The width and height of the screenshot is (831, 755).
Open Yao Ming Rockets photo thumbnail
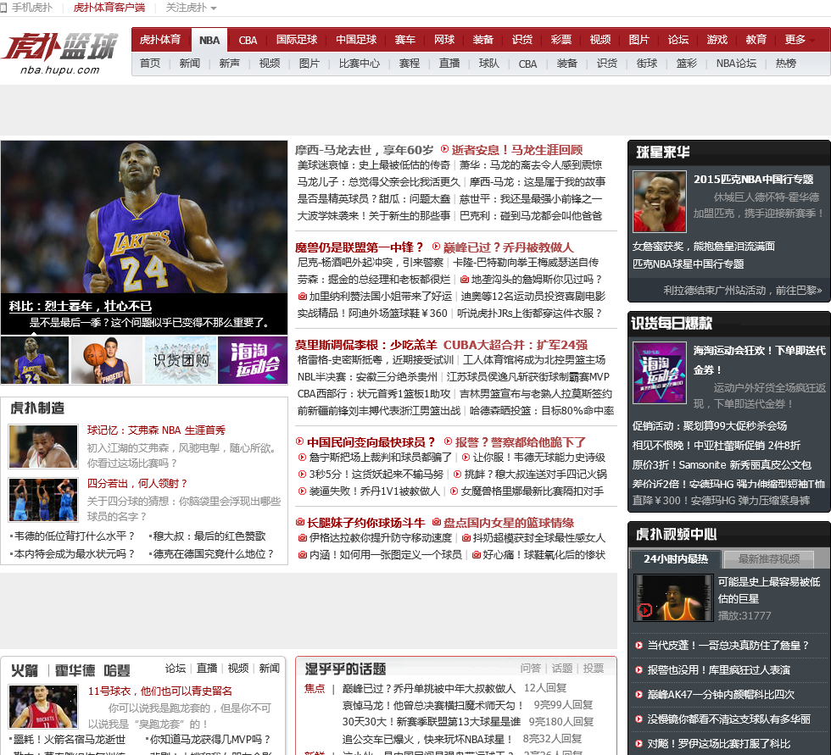point(43,708)
